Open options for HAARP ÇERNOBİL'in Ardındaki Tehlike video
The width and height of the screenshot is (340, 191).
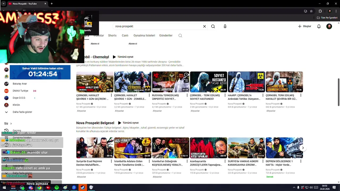pos(263,95)
